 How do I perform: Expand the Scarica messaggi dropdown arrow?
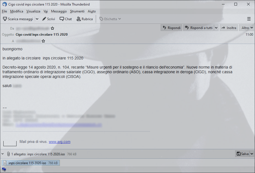click(37, 19)
